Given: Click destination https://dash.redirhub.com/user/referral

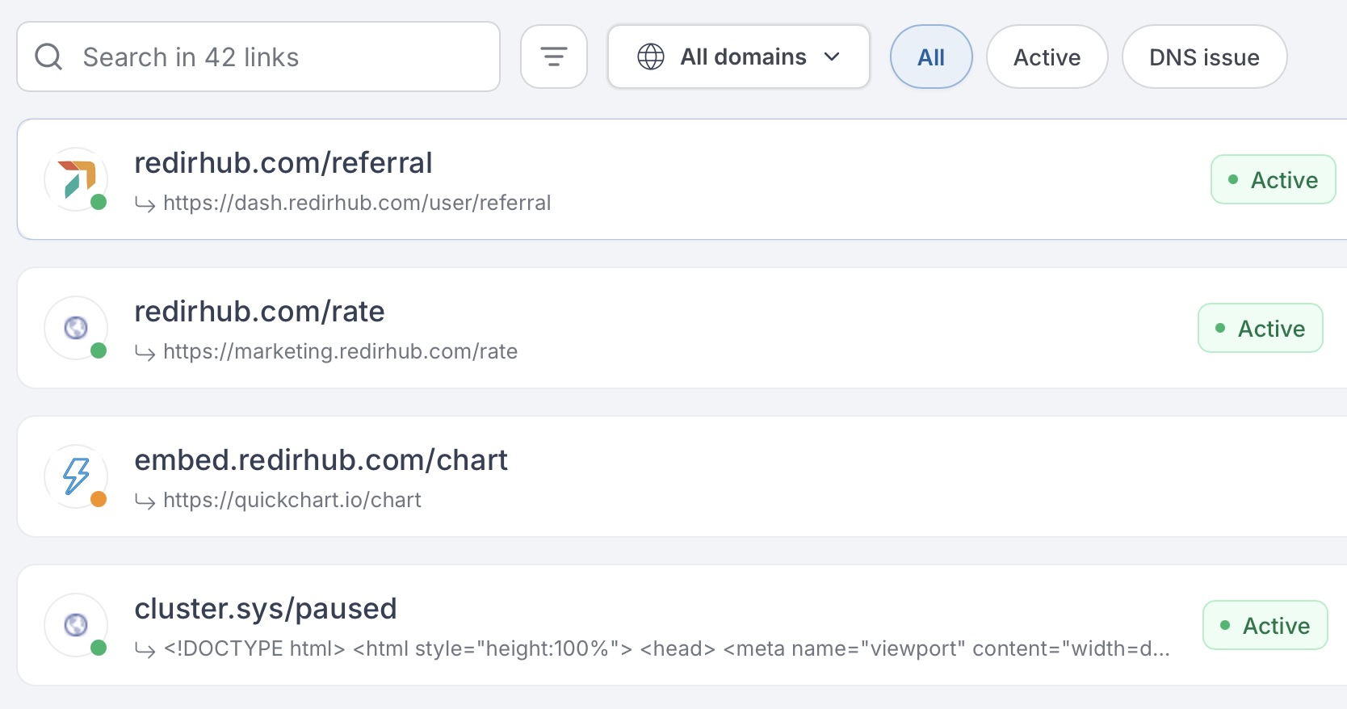Looking at the screenshot, I should pyautogui.click(x=357, y=203).
